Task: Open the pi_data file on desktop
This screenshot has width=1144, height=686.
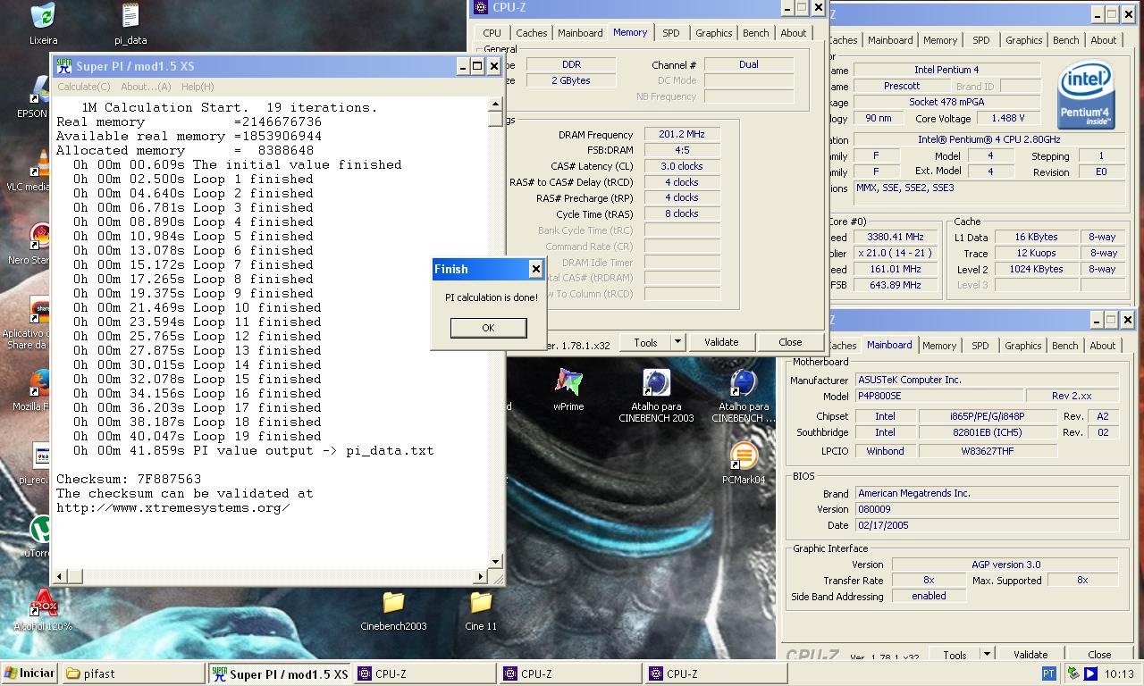Action: (x=130, y=16)
